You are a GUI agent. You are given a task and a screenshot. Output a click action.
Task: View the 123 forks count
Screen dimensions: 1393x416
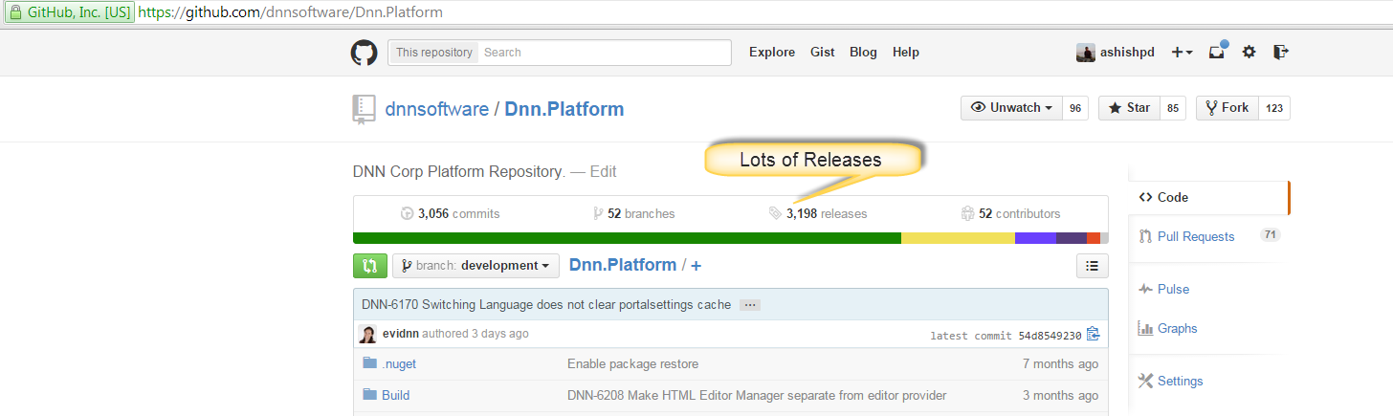pyautogui.click(x=1274, y=108)
